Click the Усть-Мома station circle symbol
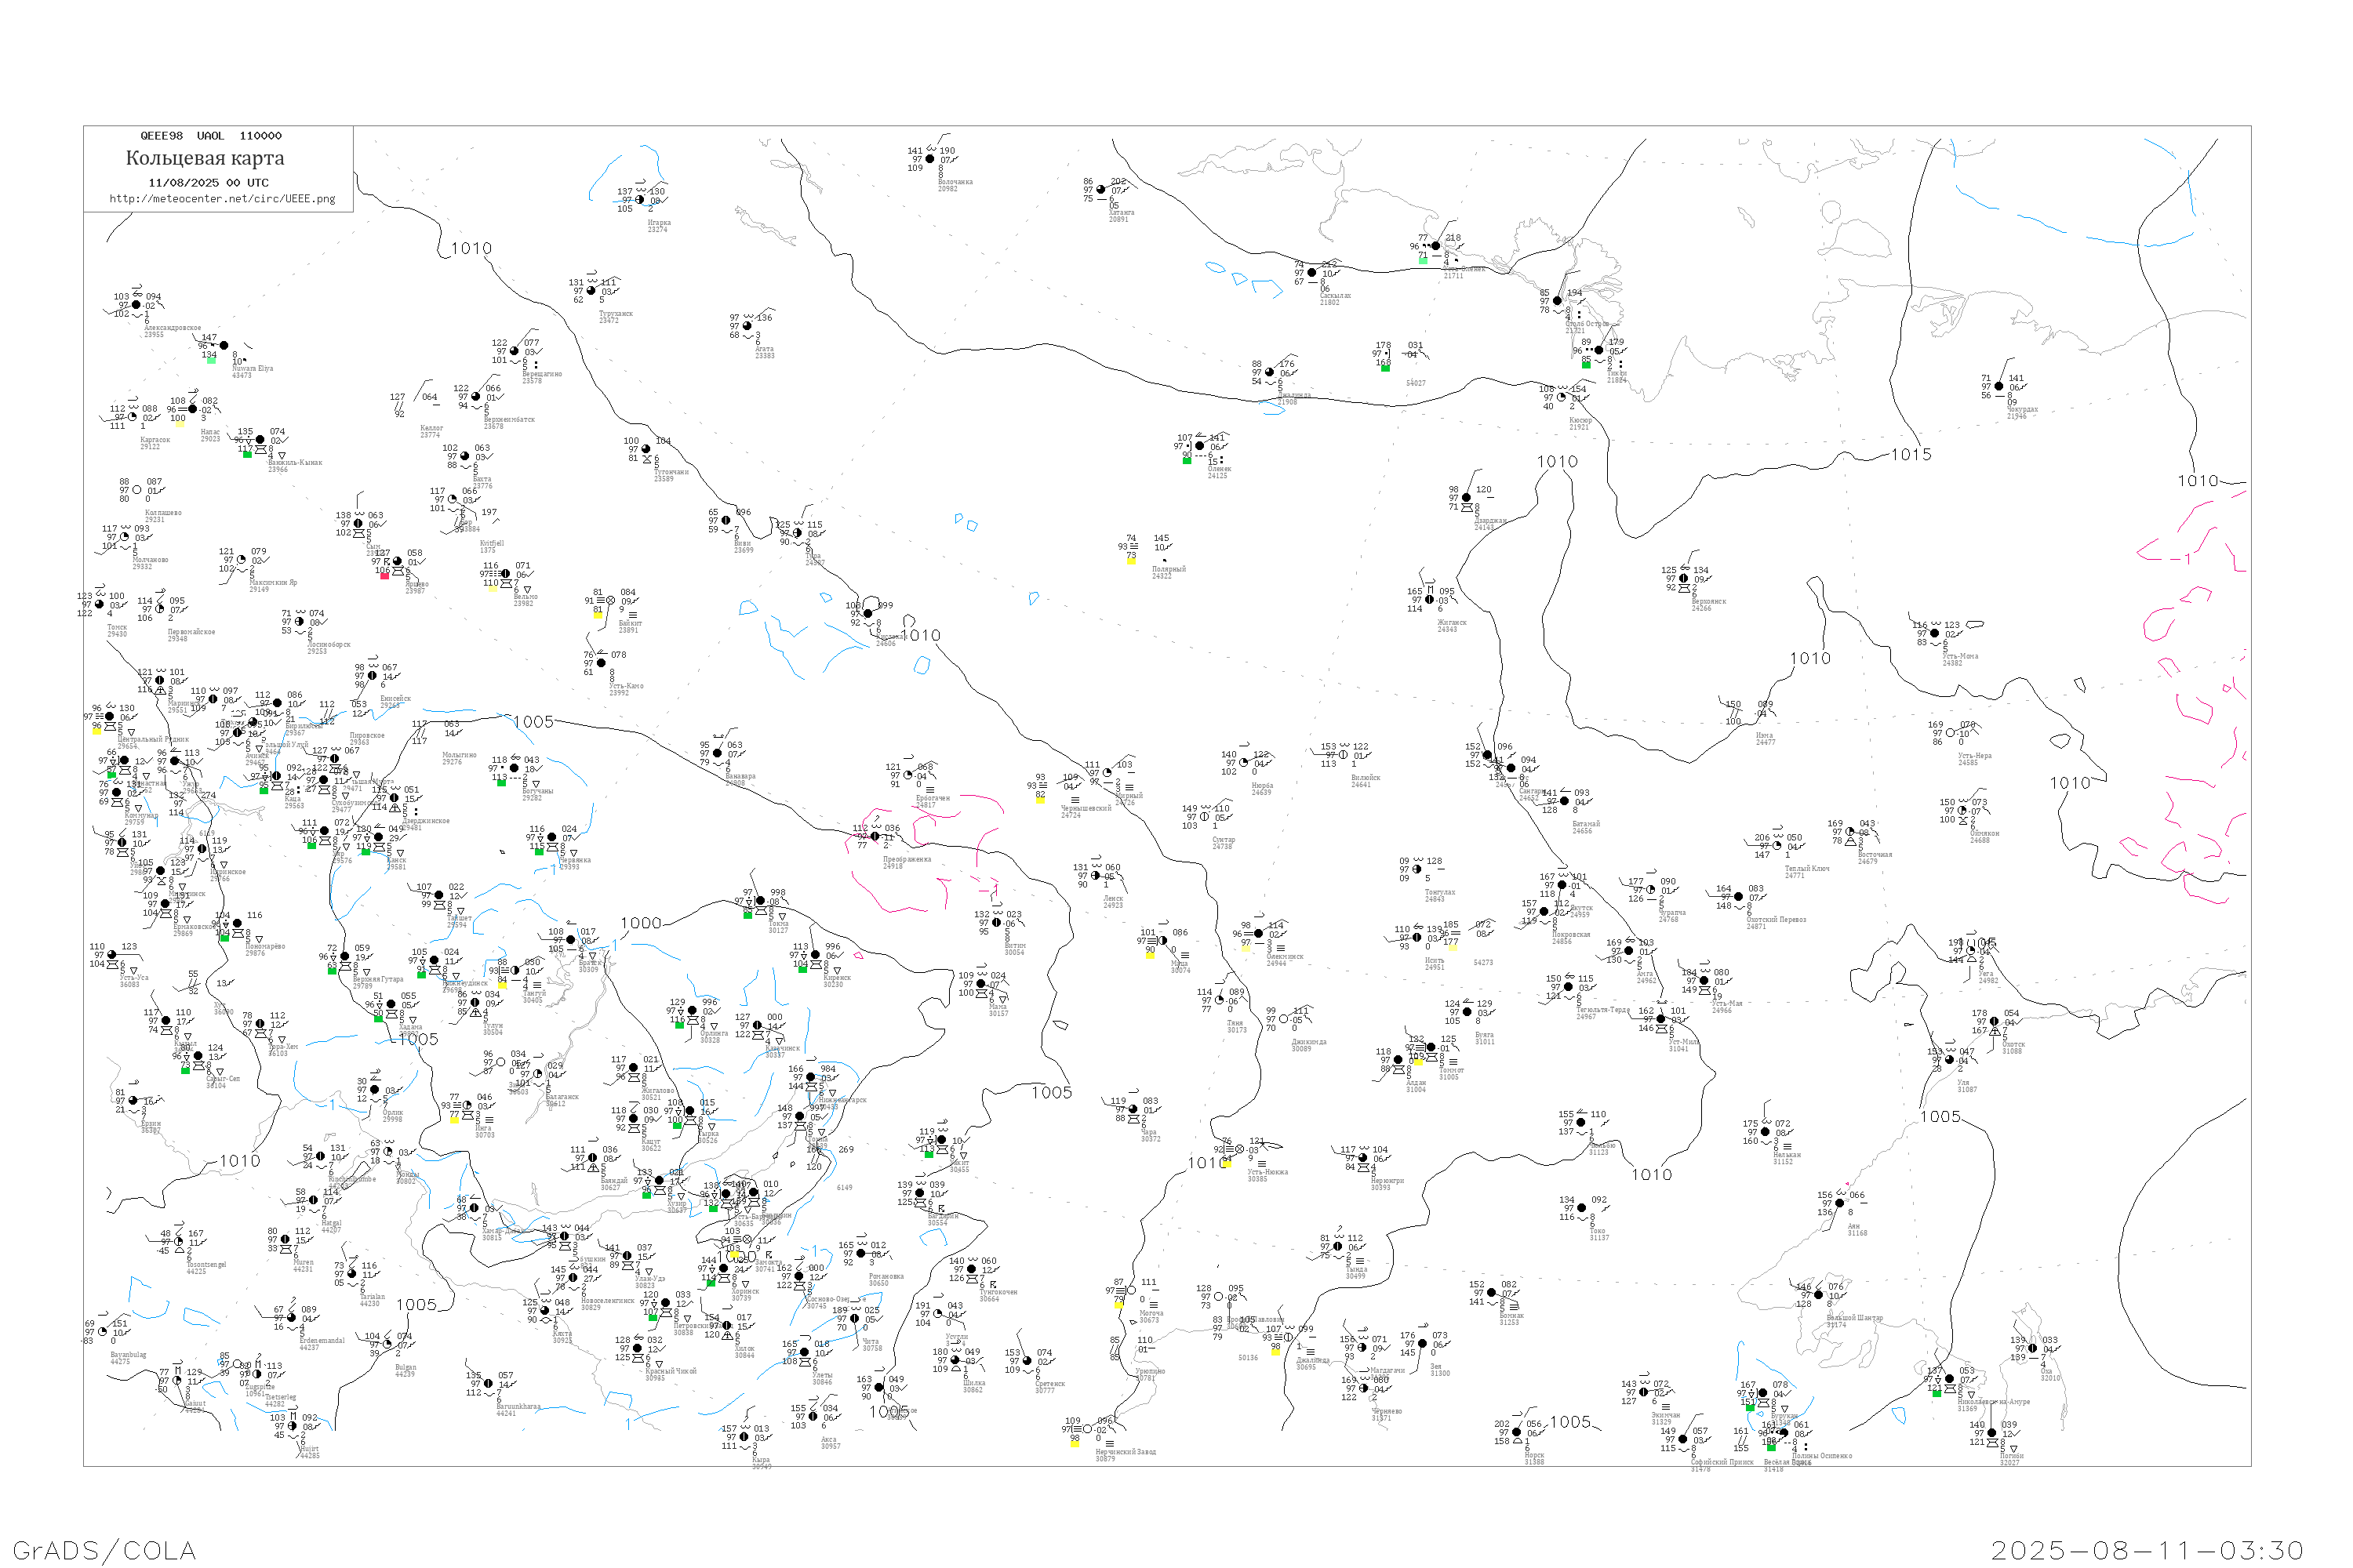2353x1568 pixels. (x=1935, y=633)
